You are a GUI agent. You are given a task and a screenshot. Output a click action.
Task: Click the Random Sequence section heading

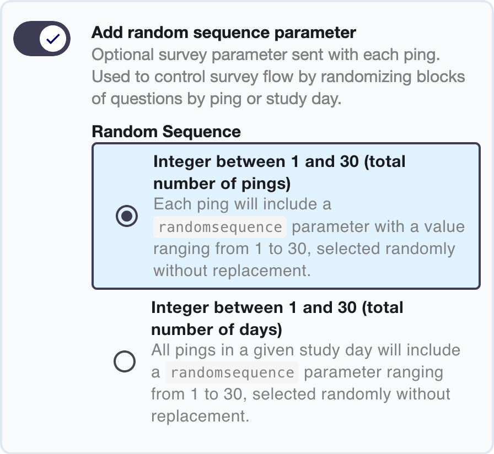click(167, 132)
